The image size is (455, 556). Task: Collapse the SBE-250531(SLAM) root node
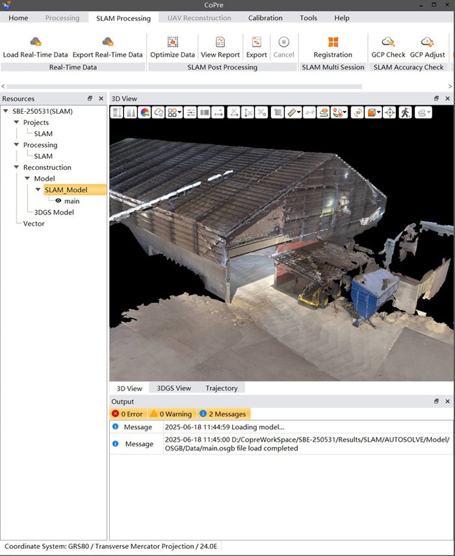click(6, 111)
